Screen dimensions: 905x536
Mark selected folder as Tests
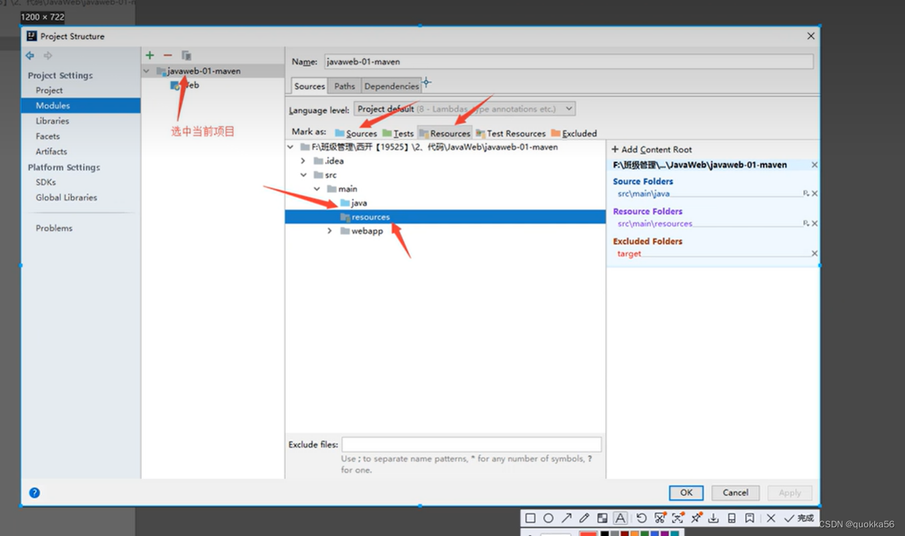point(398,133)
